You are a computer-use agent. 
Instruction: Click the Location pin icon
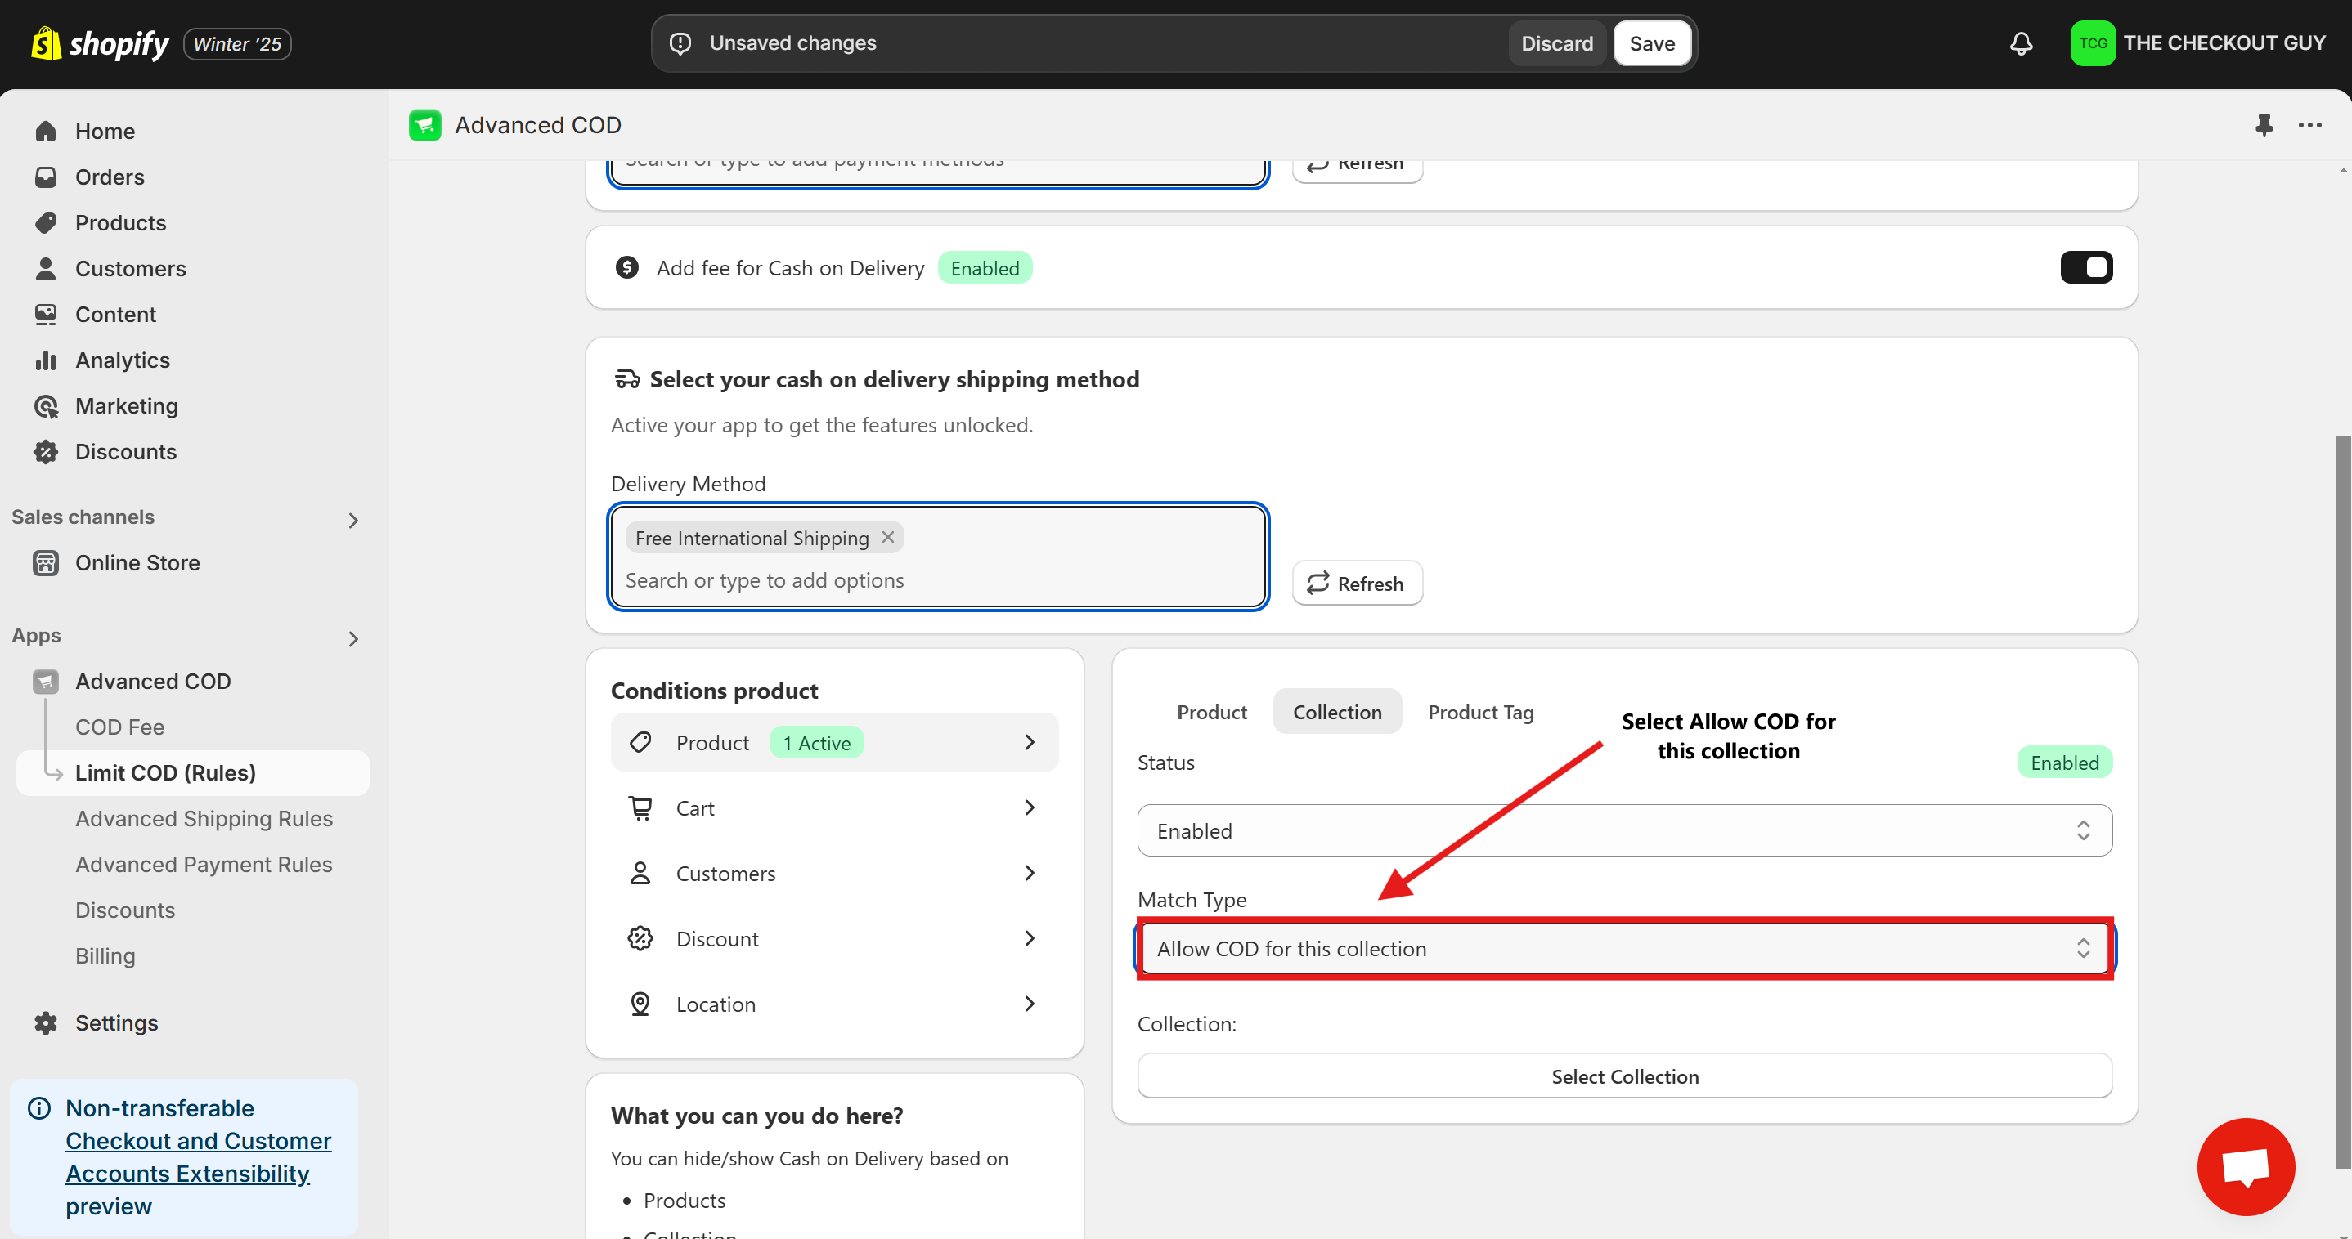click(640, 1004)
